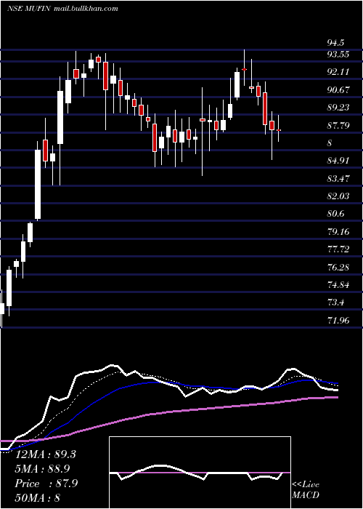This screenshot has width=363, height=509.
Task: Select the 76.28 price axis label
Action: 338,267
